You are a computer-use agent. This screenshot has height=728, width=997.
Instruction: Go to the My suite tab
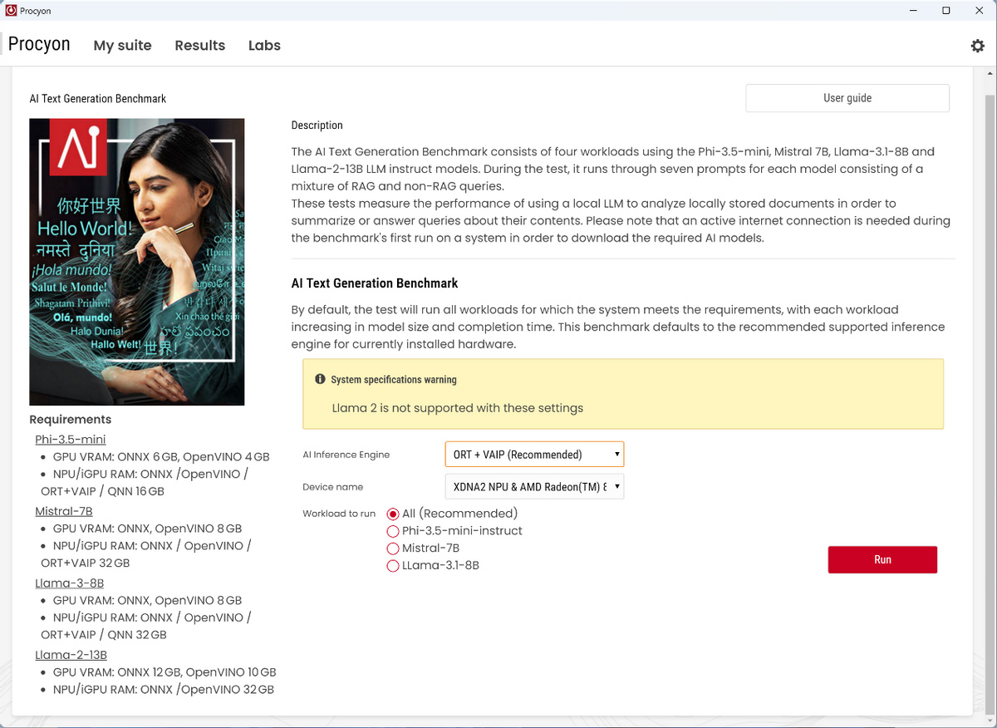(122, 46)
